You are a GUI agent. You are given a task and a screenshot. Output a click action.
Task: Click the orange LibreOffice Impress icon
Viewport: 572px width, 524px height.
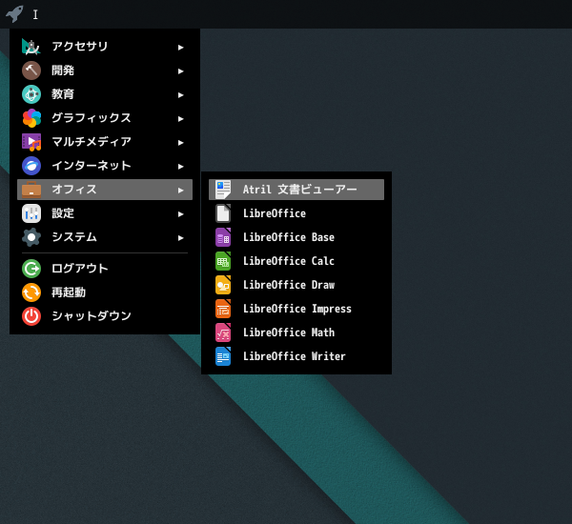pyautogui.click(x=223, y=309)
